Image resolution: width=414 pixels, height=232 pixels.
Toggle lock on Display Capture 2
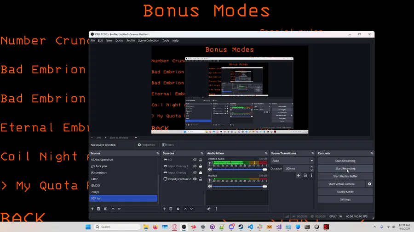coord(201,179)
